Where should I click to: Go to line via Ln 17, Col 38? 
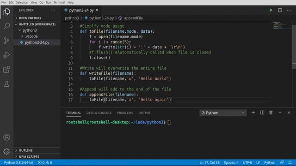point(210,162)
